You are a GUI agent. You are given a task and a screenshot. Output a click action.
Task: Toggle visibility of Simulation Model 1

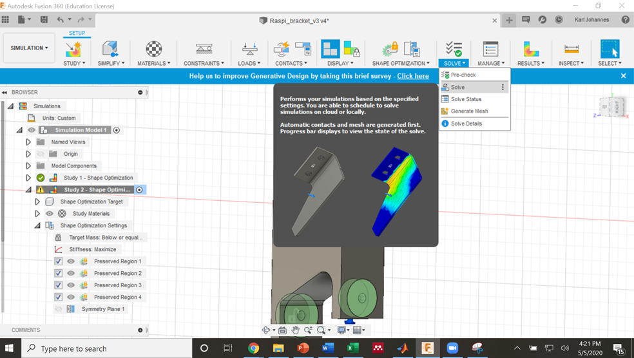(32, 130)
